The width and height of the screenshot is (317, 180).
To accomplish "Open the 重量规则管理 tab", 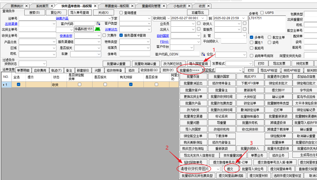I will point(151,6).
